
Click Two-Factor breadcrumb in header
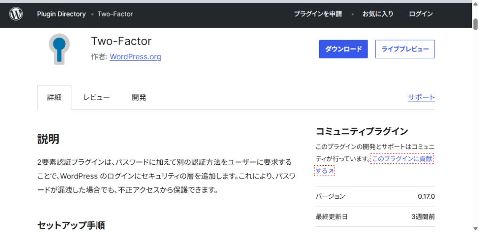coord(115,14)
